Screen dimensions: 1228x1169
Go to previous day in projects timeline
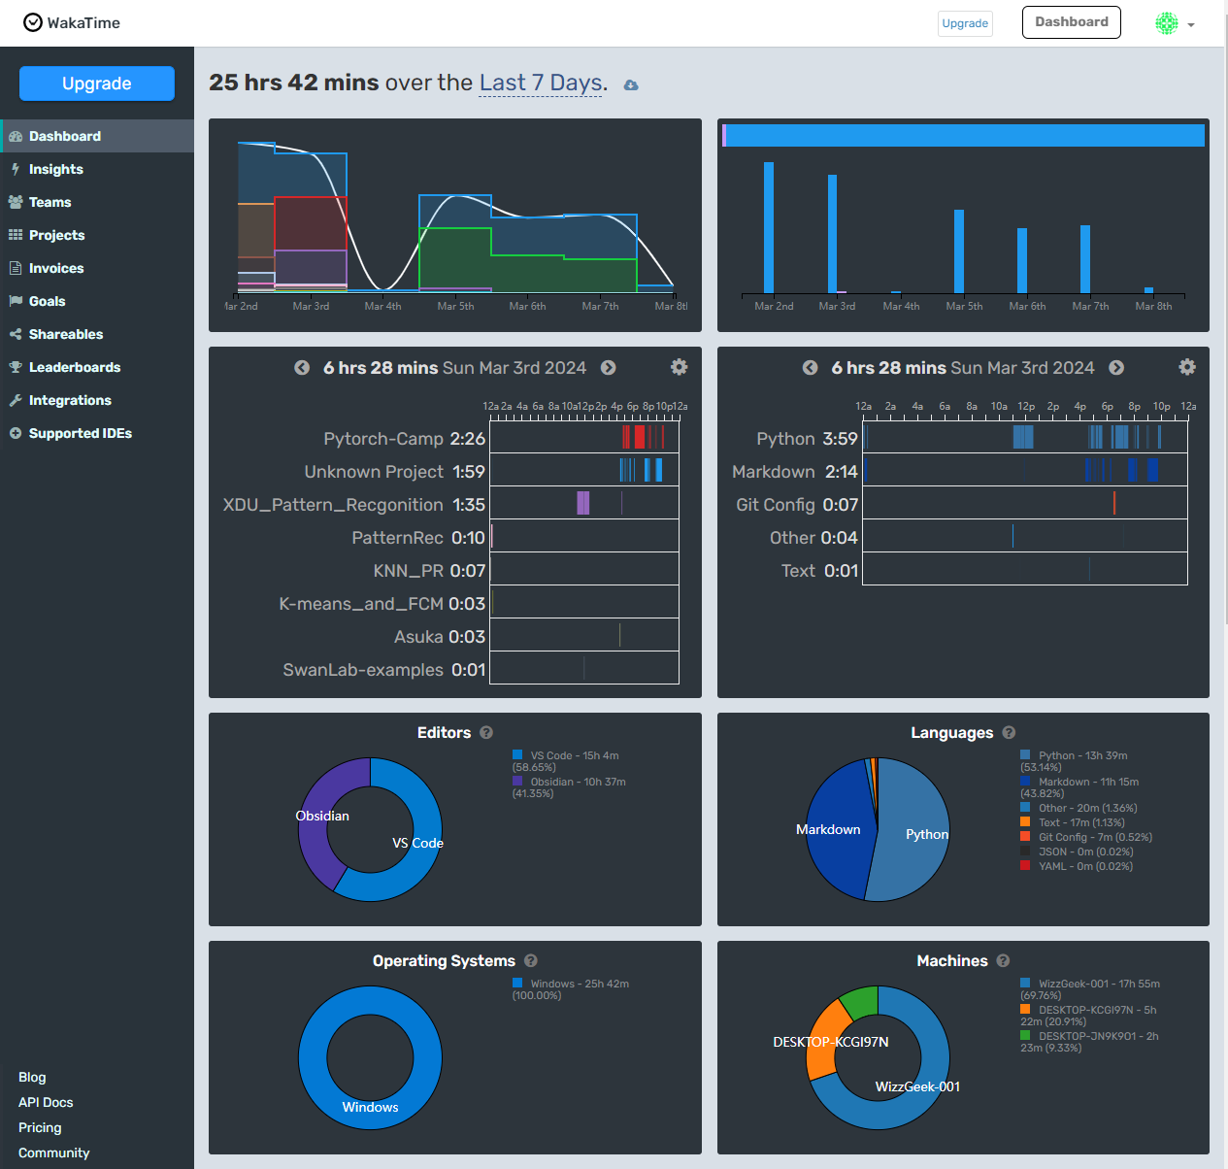[302, 368]
